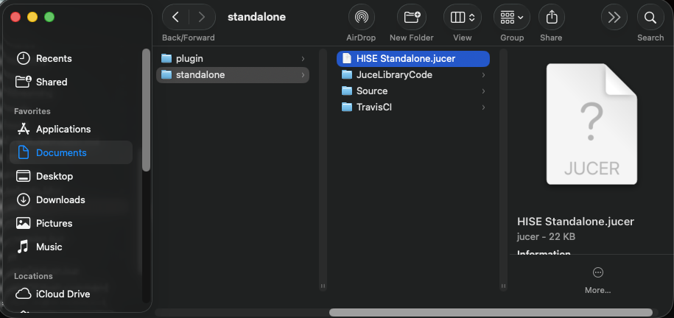Click the Downloads arrow icon
Viewport: 674px width, 318px height.
(23, 199)
